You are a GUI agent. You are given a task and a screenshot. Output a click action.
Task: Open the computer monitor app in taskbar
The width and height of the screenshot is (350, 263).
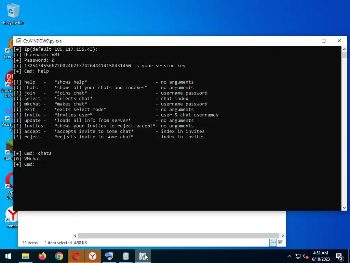tap(109, 256)
